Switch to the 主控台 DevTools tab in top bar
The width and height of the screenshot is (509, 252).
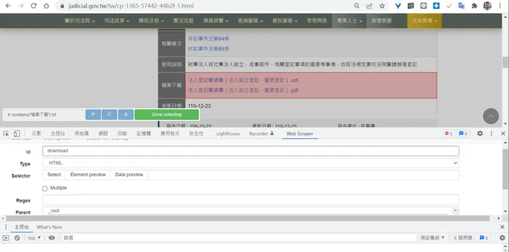click(58, 134)
